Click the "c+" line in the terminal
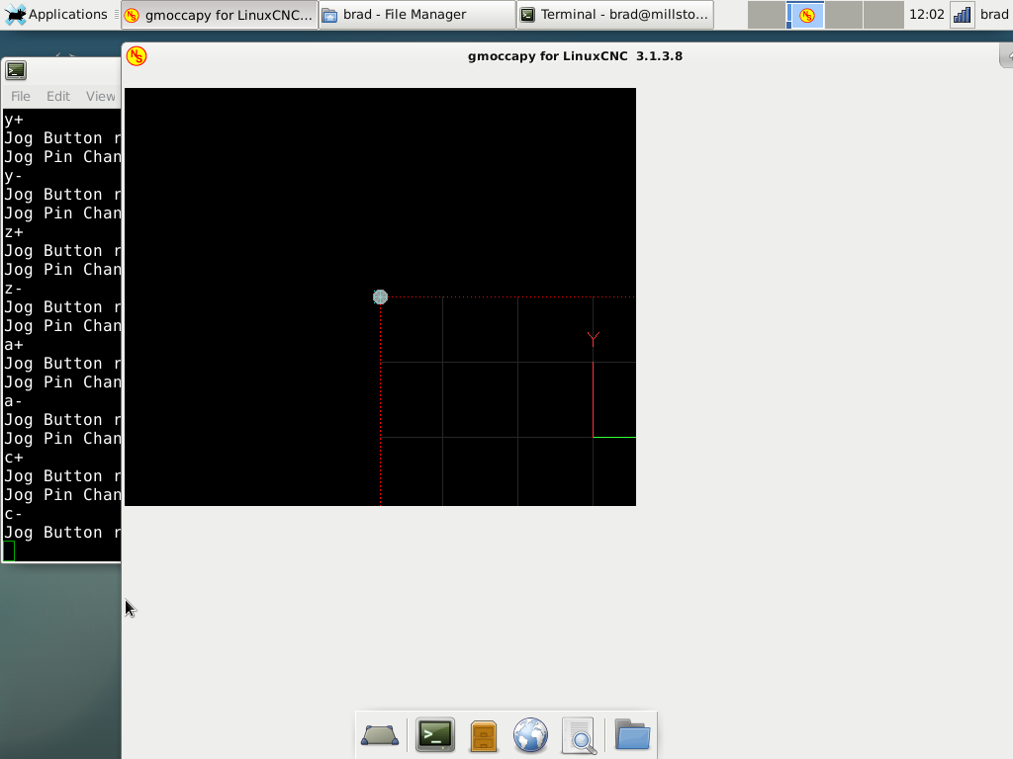The image size is (1013, 759). click(14, 458)
